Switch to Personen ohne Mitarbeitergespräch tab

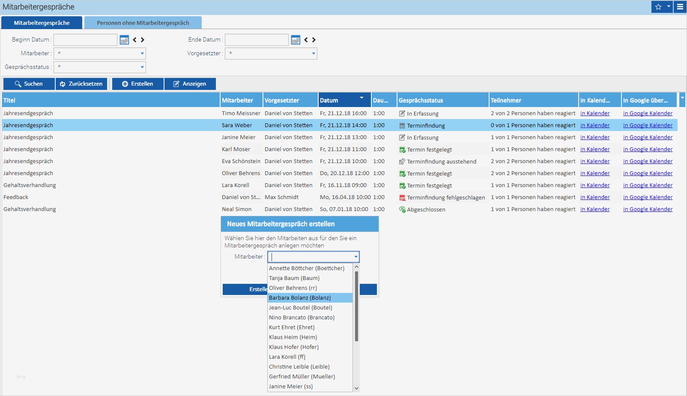[143, 23]
